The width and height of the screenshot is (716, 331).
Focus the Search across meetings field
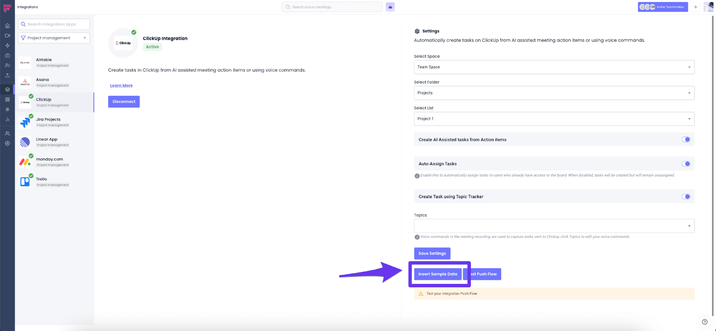pos(332,7)
